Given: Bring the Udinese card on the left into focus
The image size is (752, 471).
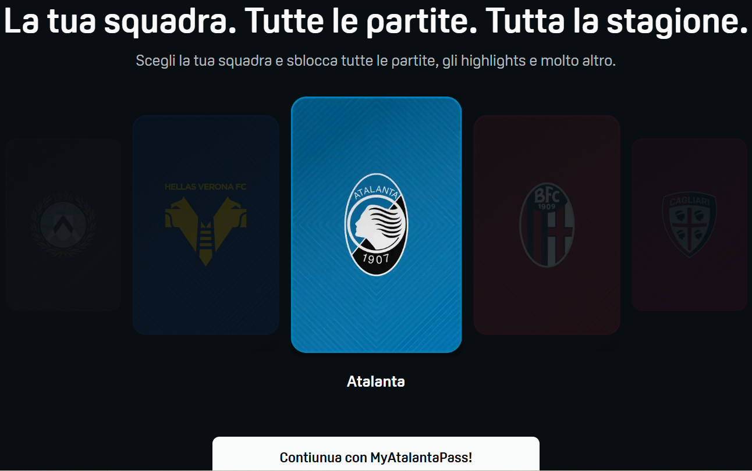Looking at the screenshot, I should [x=63, y=225].
